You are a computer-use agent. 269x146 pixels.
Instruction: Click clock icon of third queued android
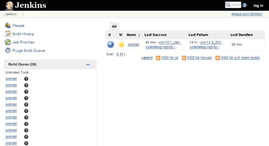pos(26,91)
